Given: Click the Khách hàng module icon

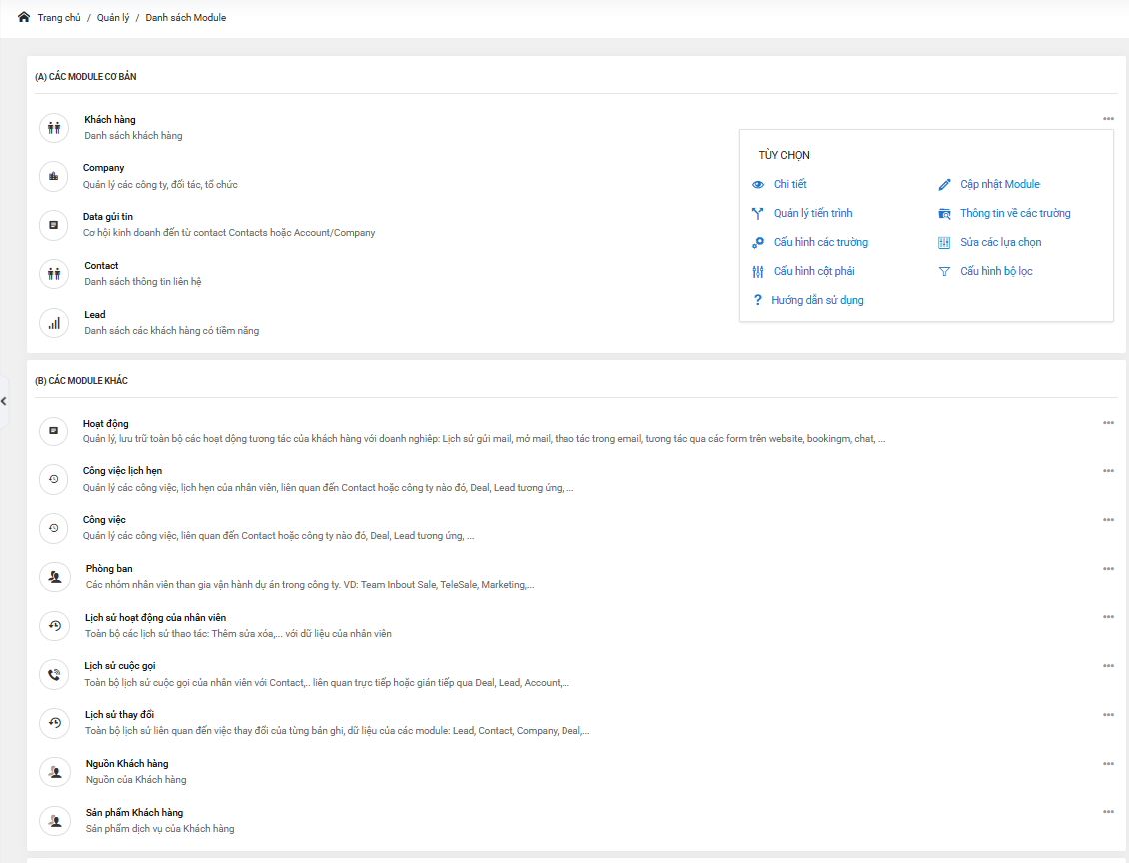Looking at the screenshot, I should click(54, 128).
